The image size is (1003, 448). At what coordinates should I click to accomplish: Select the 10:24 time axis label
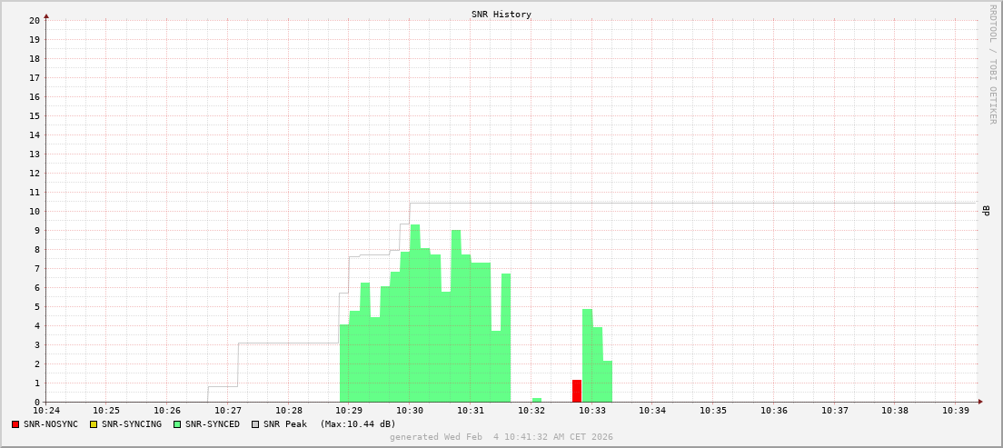[46, 411]
